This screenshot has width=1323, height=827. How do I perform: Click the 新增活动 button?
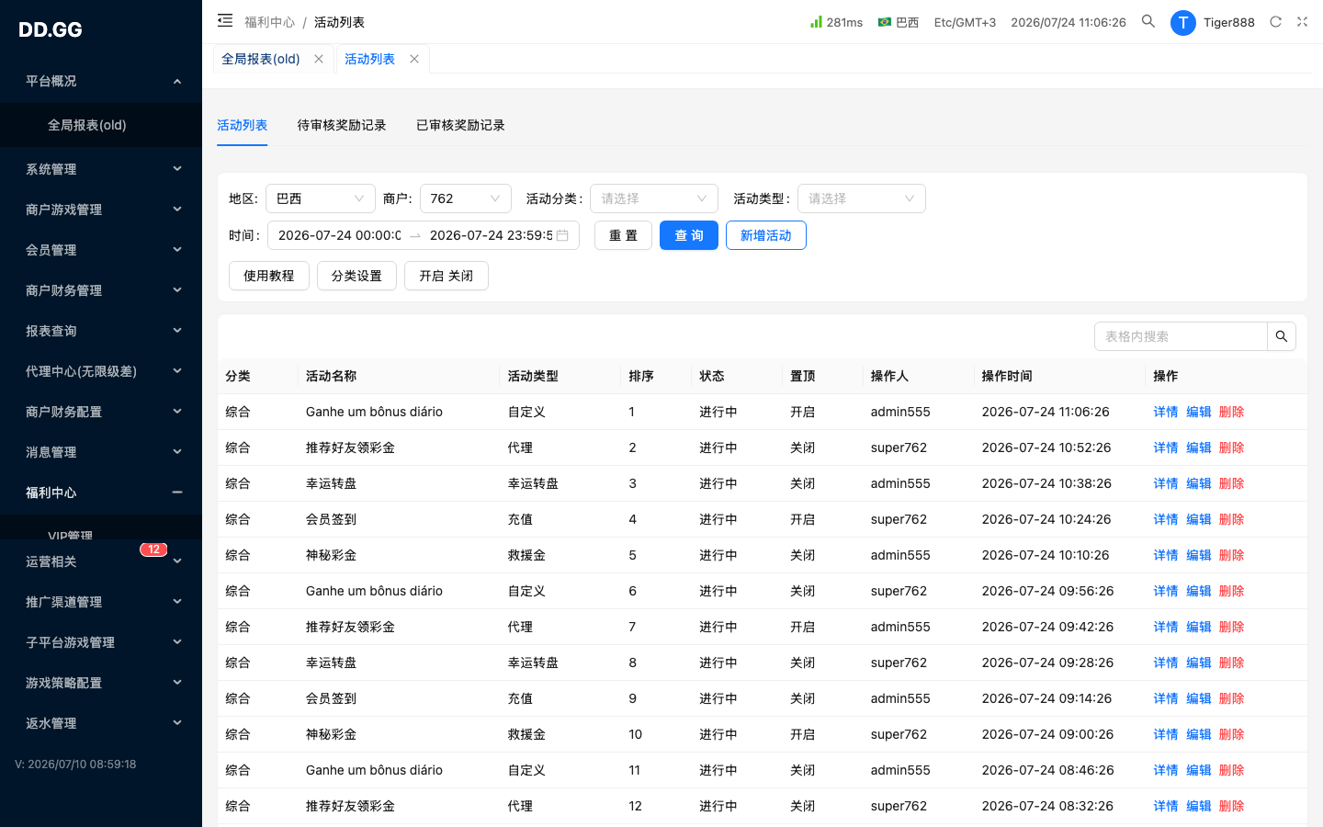766,235
